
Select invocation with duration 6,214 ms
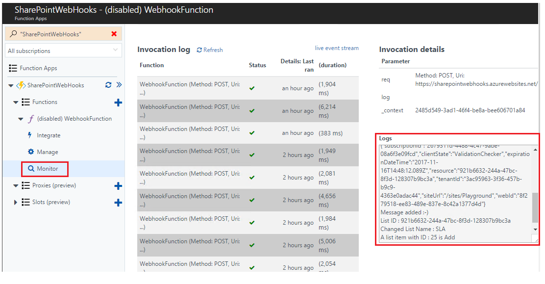(x=248, y=111)
